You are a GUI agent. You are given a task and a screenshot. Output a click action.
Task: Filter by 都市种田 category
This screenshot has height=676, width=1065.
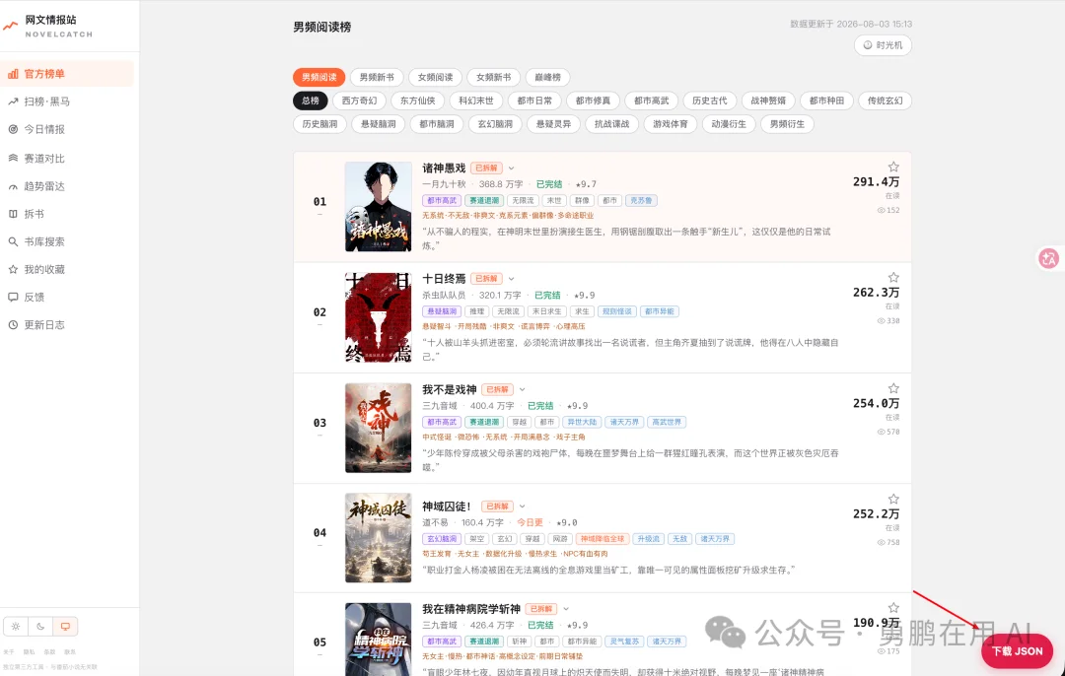coord(826,101)
